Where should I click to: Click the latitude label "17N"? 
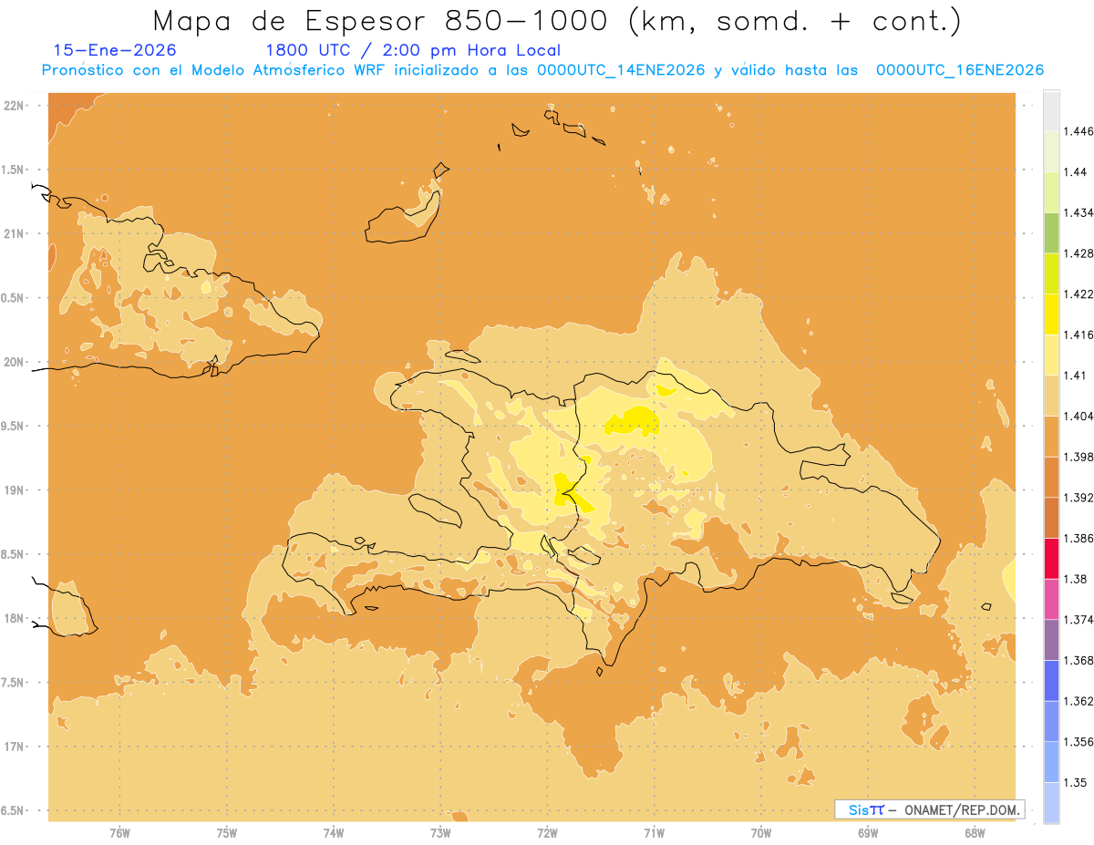click(x=14, y=747)
